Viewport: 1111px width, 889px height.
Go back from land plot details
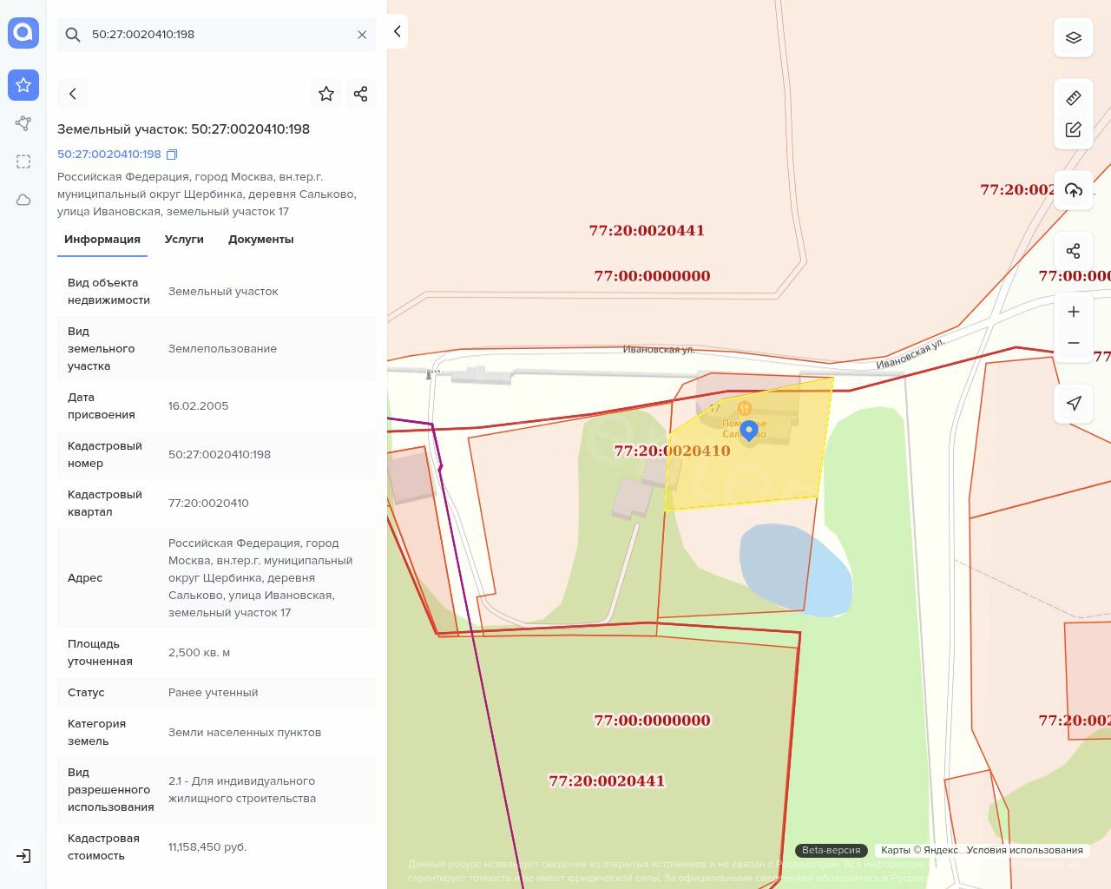(x=73, y=94)
